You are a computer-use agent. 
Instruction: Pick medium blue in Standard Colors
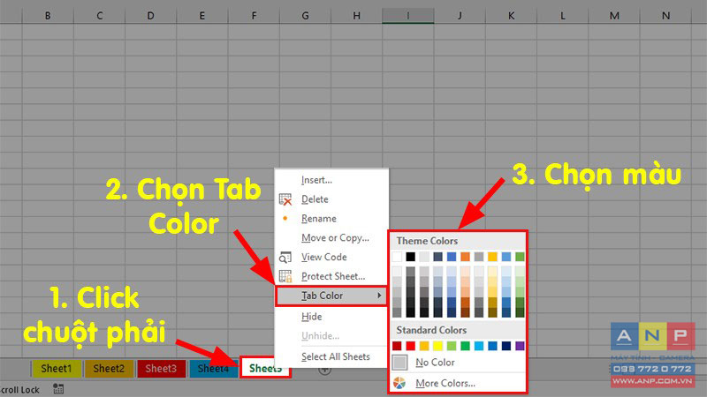(492, 346)
